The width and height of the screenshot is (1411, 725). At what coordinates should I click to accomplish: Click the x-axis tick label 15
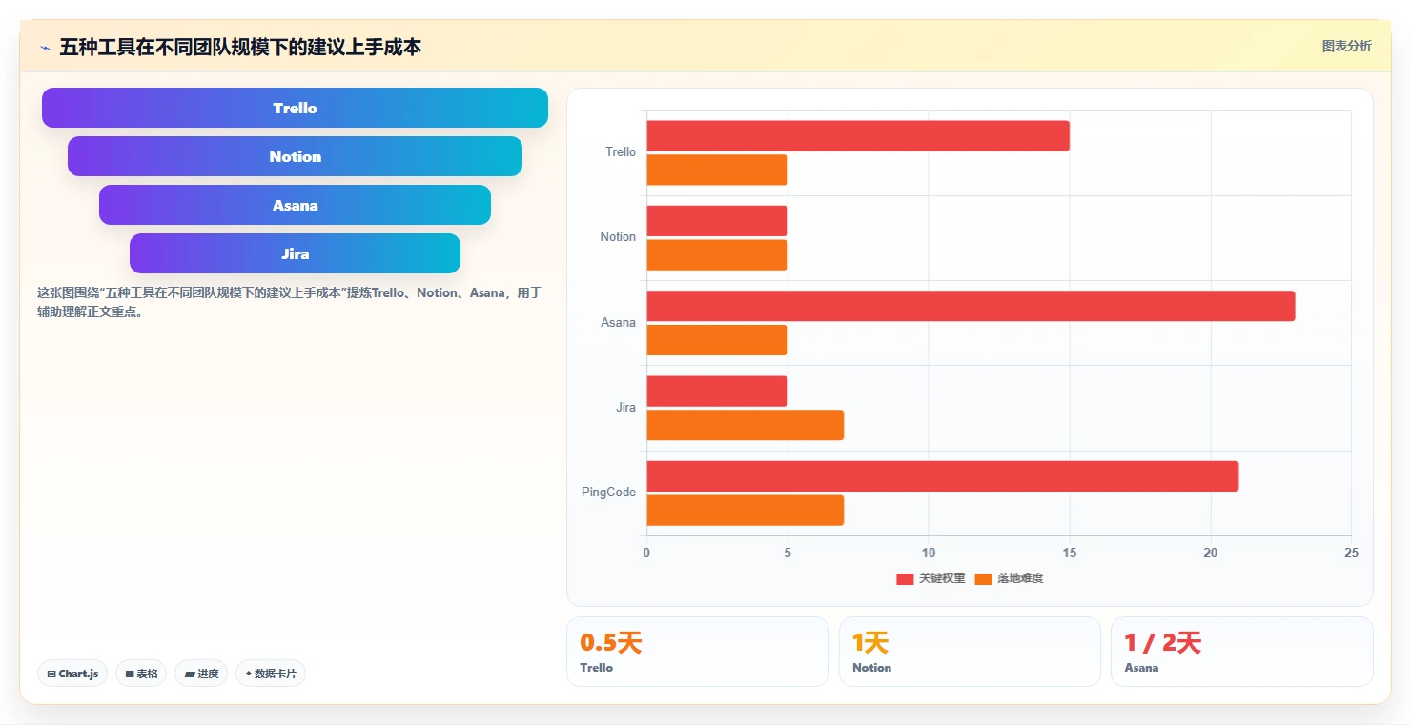1070,554
